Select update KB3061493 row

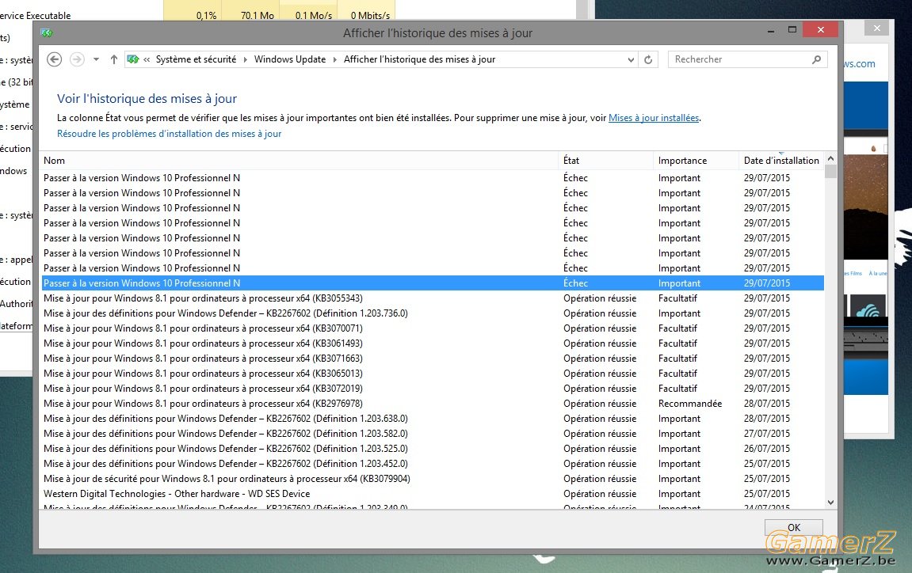tap(432, 343)
